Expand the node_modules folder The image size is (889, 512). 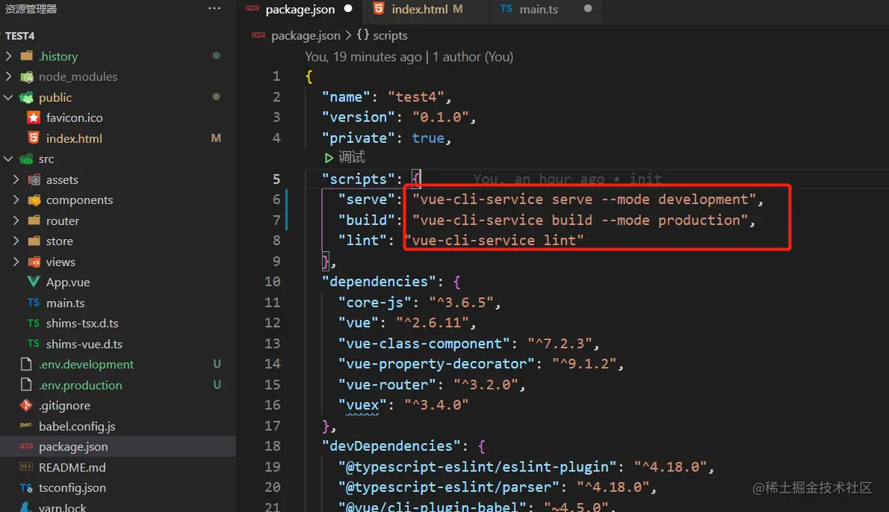[8, 76]
